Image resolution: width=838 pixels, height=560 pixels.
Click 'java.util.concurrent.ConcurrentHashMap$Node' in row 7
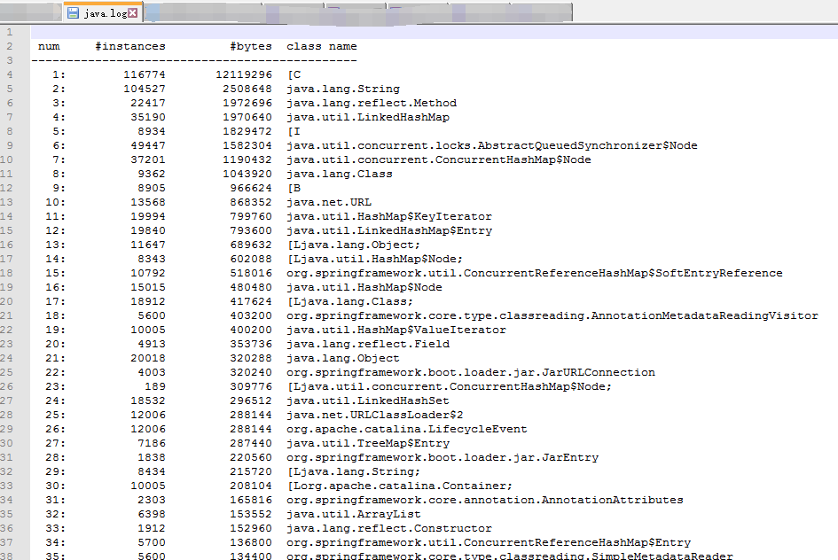pos(439,159)
